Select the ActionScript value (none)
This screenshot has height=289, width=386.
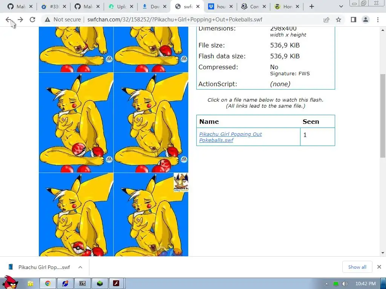280,84
